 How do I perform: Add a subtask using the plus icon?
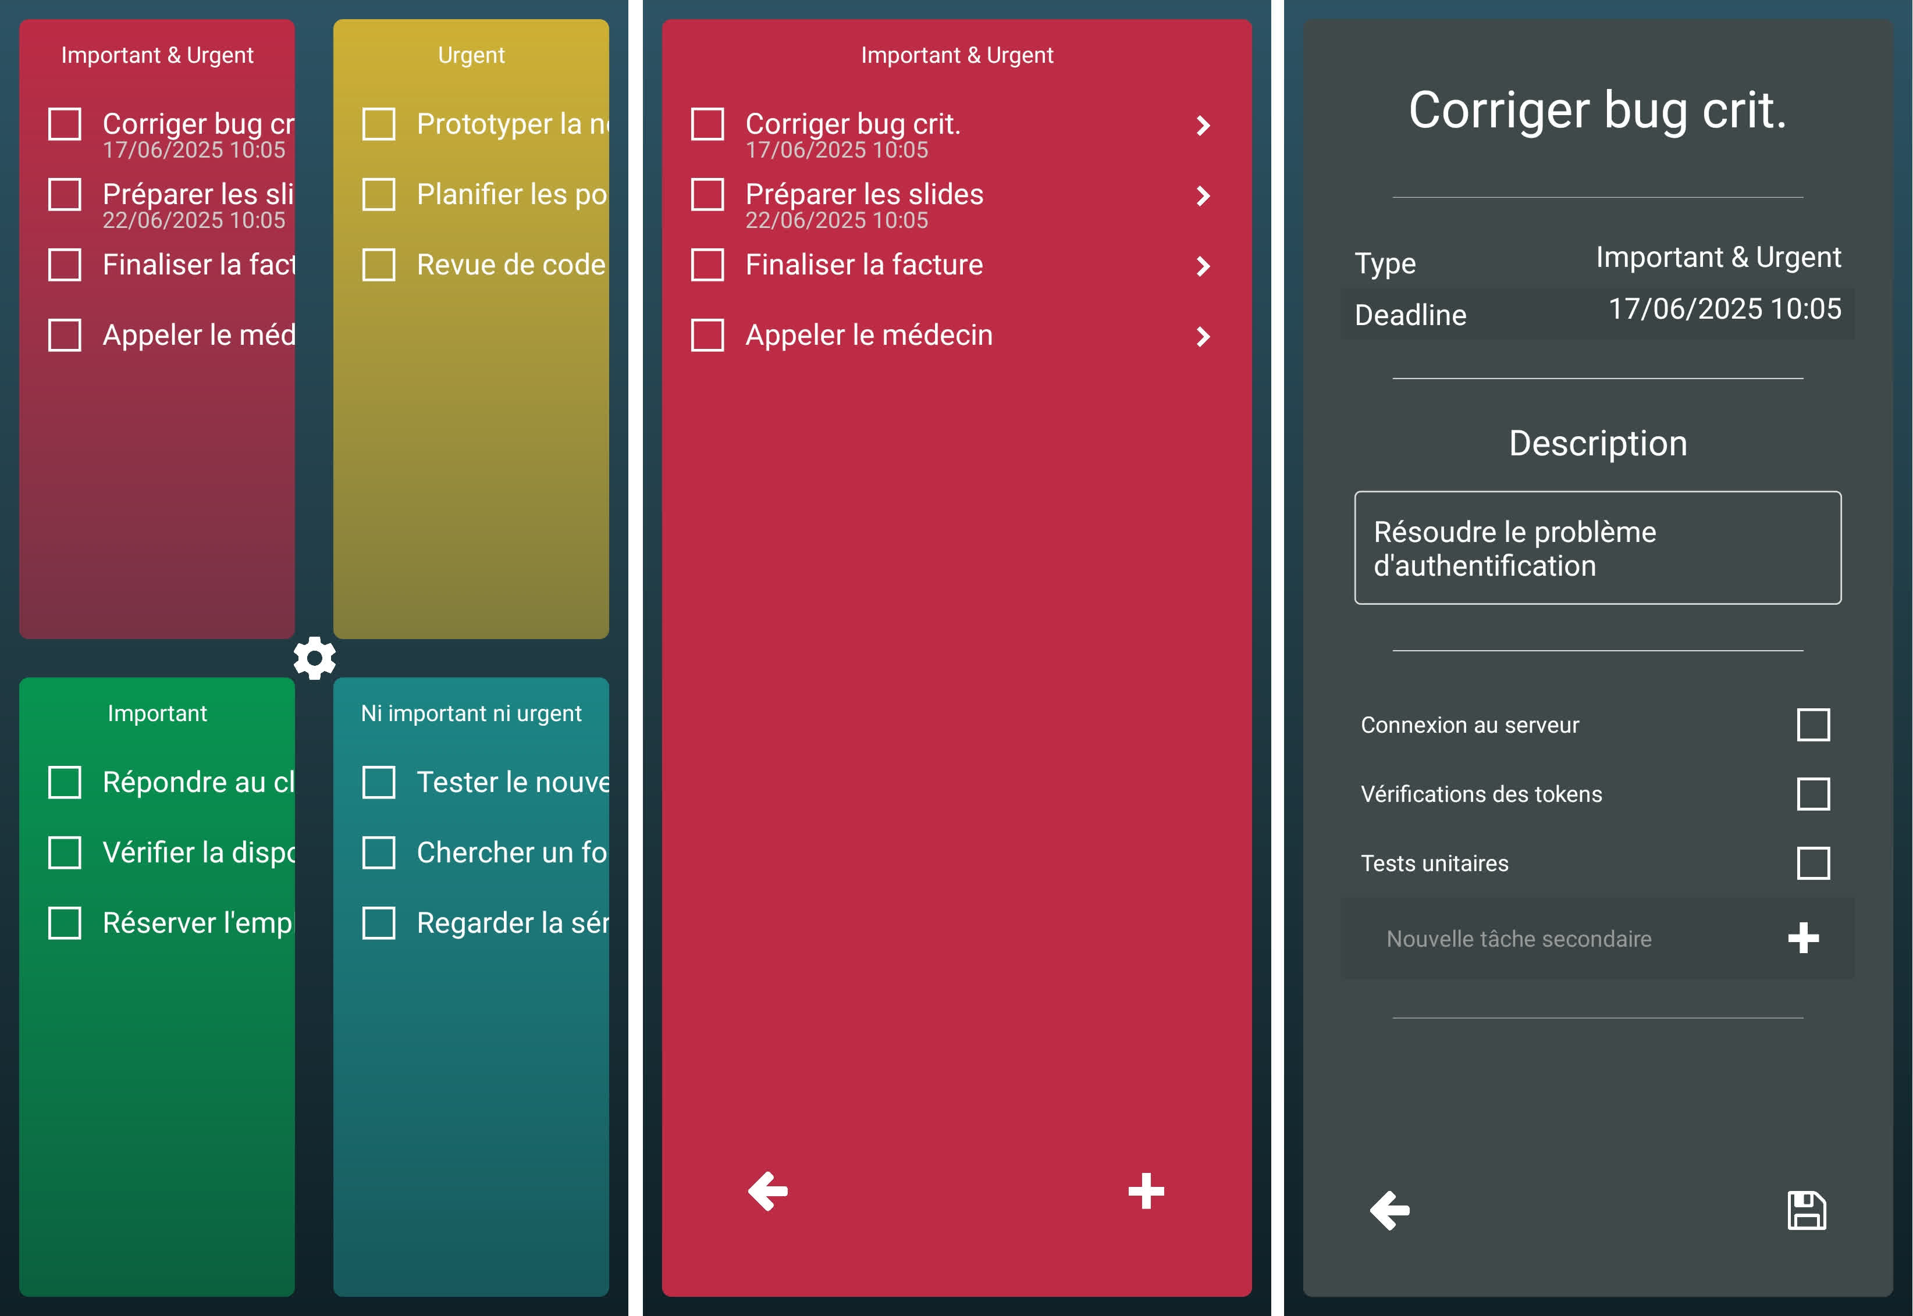(x=1803, y=939)
